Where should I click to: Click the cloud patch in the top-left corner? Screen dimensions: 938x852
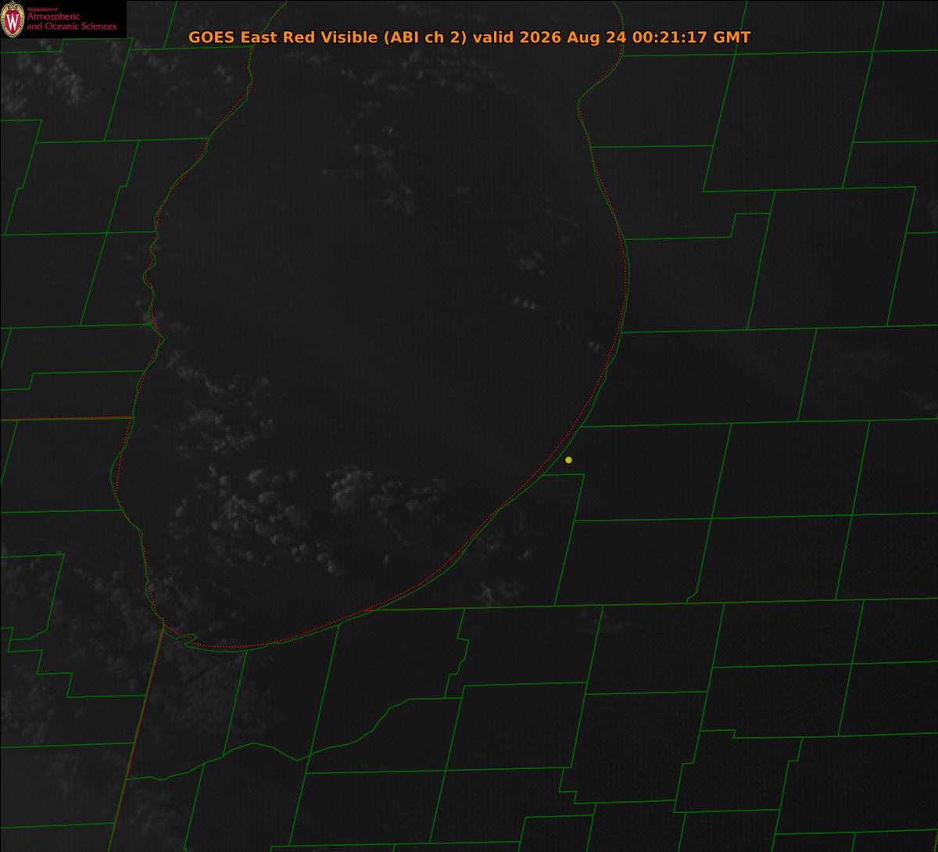point(47,82)
